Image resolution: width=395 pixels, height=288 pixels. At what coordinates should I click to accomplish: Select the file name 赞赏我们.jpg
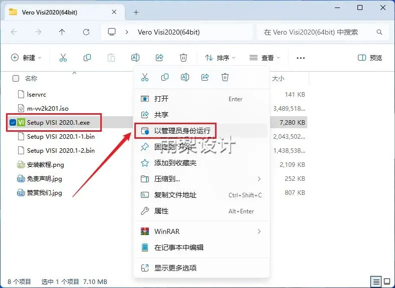[x=44, y=193]
